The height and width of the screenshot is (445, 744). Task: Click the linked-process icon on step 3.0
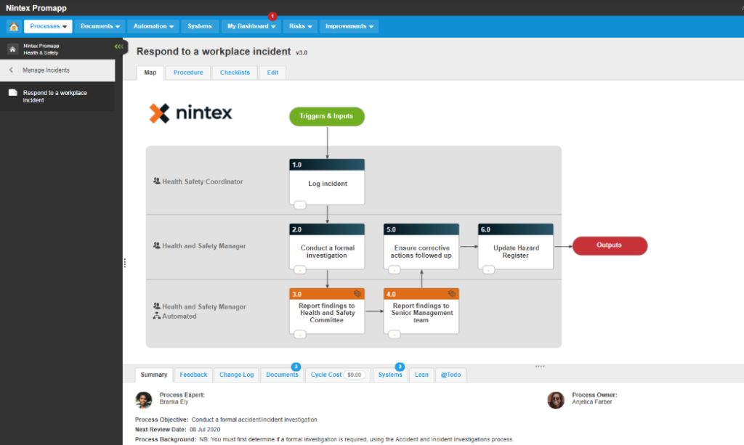pyautogui.click(x=357, y=294)
